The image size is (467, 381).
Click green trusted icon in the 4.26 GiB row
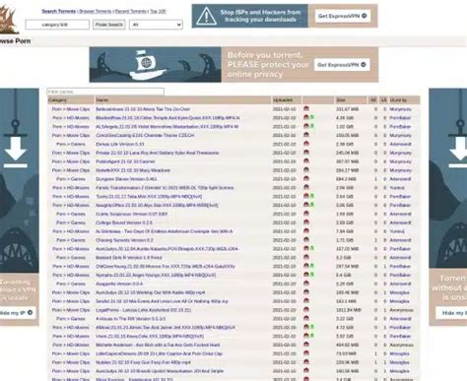(312, 117)
